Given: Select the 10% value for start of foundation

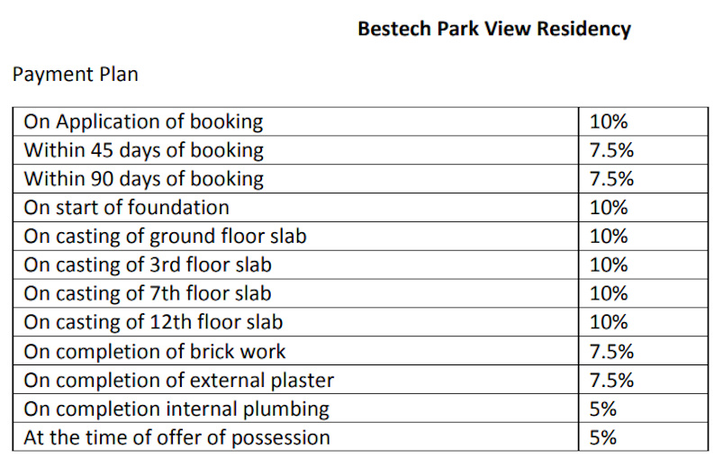Looking at the screenshot, I should coord(608,207).
